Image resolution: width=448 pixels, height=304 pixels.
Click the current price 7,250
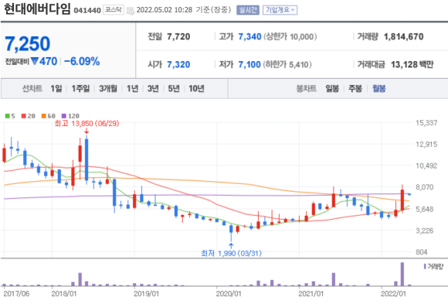pos(28,44)
